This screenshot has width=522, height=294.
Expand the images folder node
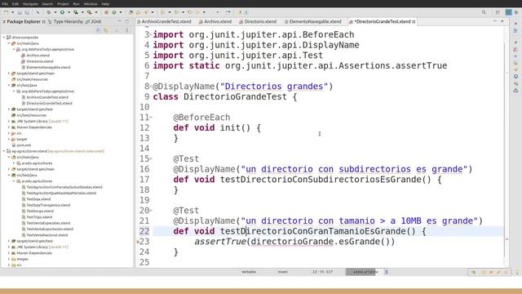pyautogui.click(x=9, y=259)
